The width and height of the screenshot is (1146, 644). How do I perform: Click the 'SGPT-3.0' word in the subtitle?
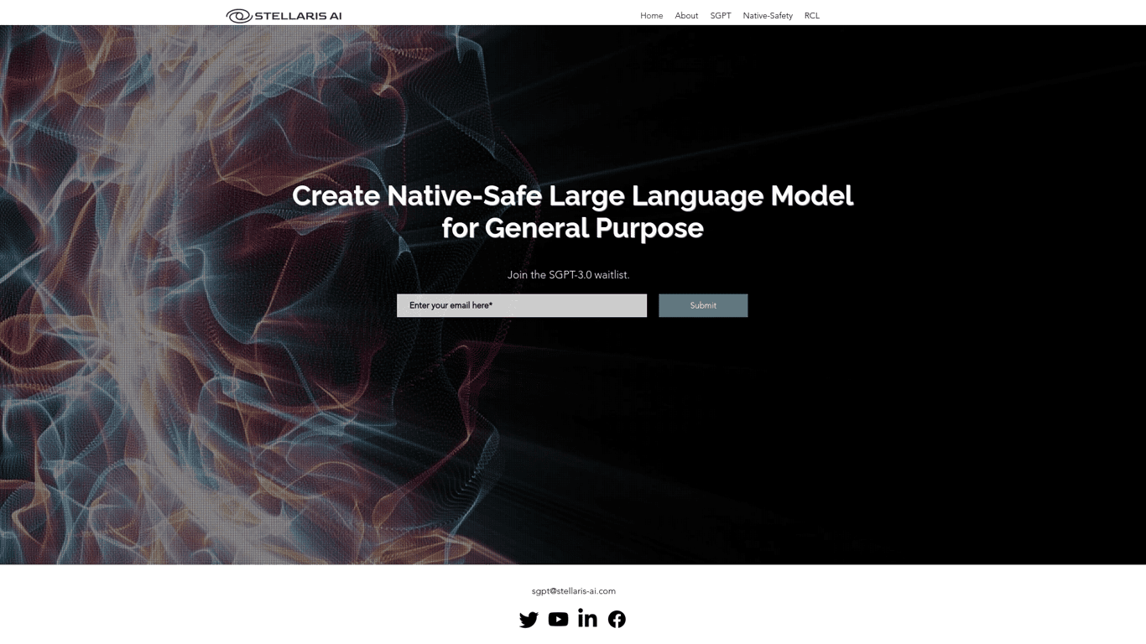[x=570, y=275]
